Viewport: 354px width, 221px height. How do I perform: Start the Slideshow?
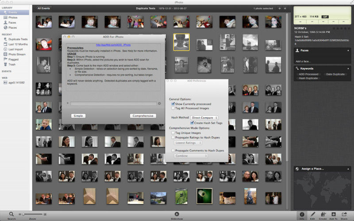tap(177, 215)
